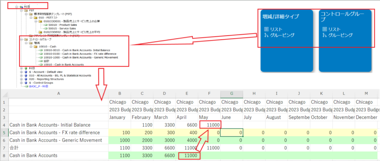
Task: Open グルーピング link in 増減/詳細タイプ tile
Action: (x=282, y=35)
